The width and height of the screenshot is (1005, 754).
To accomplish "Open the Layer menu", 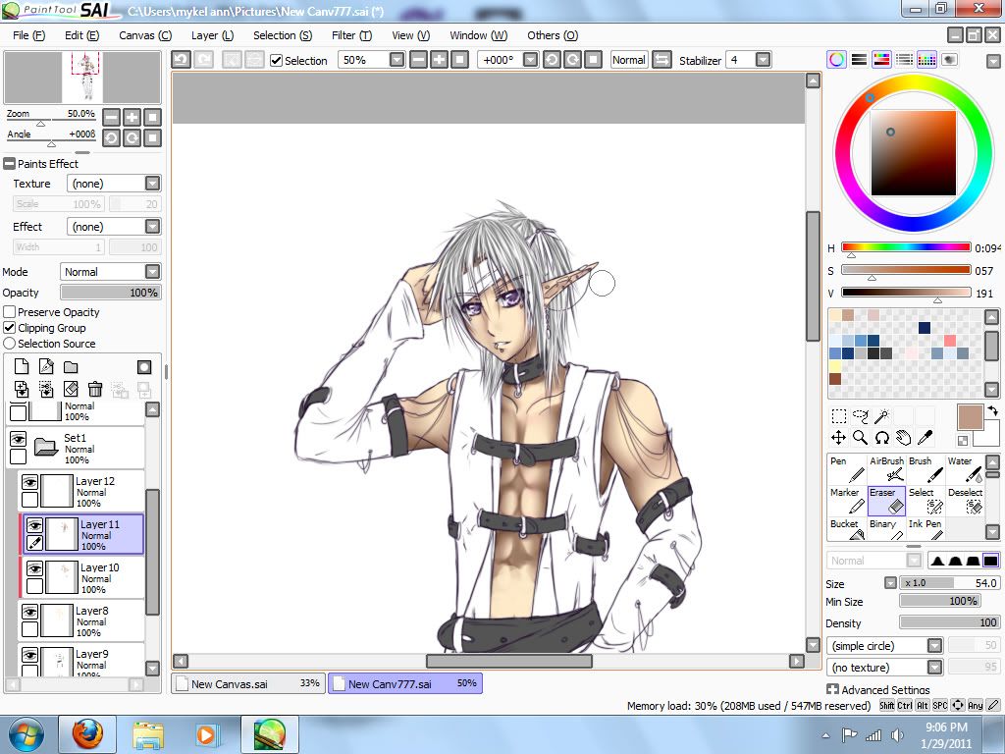I will (x=213, y=35).
